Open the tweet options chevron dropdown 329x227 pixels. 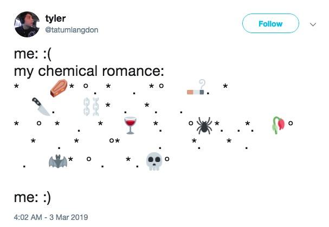coord(313,24)
